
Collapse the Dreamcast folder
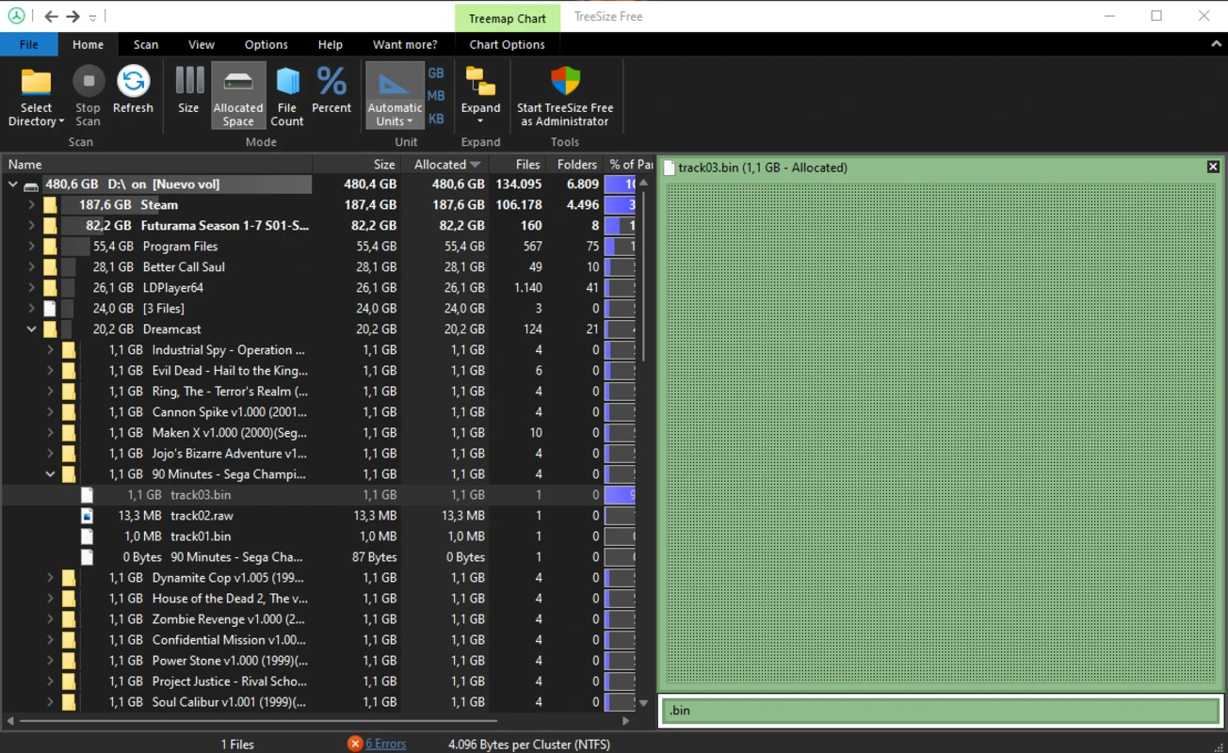tap(31, 328)
